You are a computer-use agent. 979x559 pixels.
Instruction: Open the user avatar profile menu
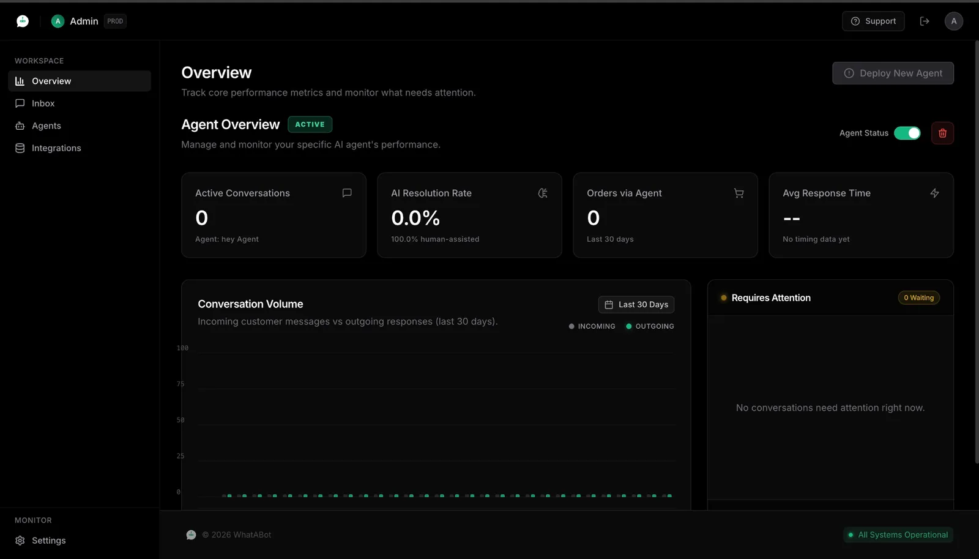click(953, 21)
